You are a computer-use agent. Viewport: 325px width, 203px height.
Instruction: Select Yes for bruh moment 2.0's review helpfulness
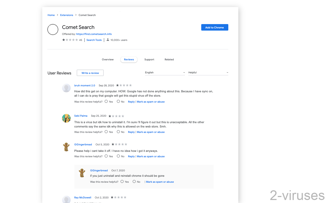coord(106,101)
